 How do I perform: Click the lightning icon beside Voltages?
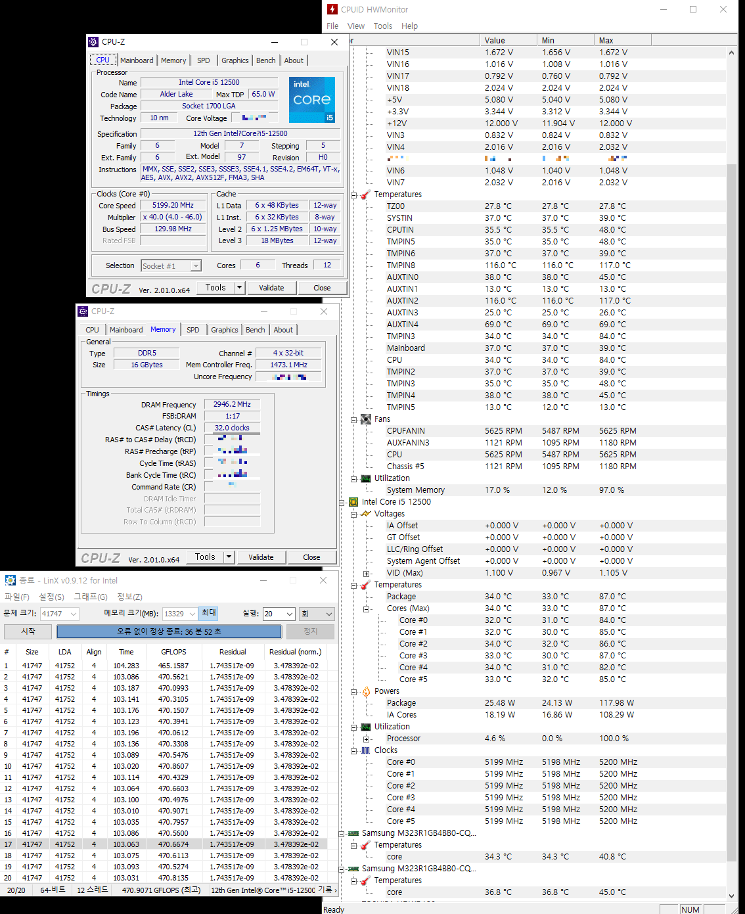tap(366, 514)
